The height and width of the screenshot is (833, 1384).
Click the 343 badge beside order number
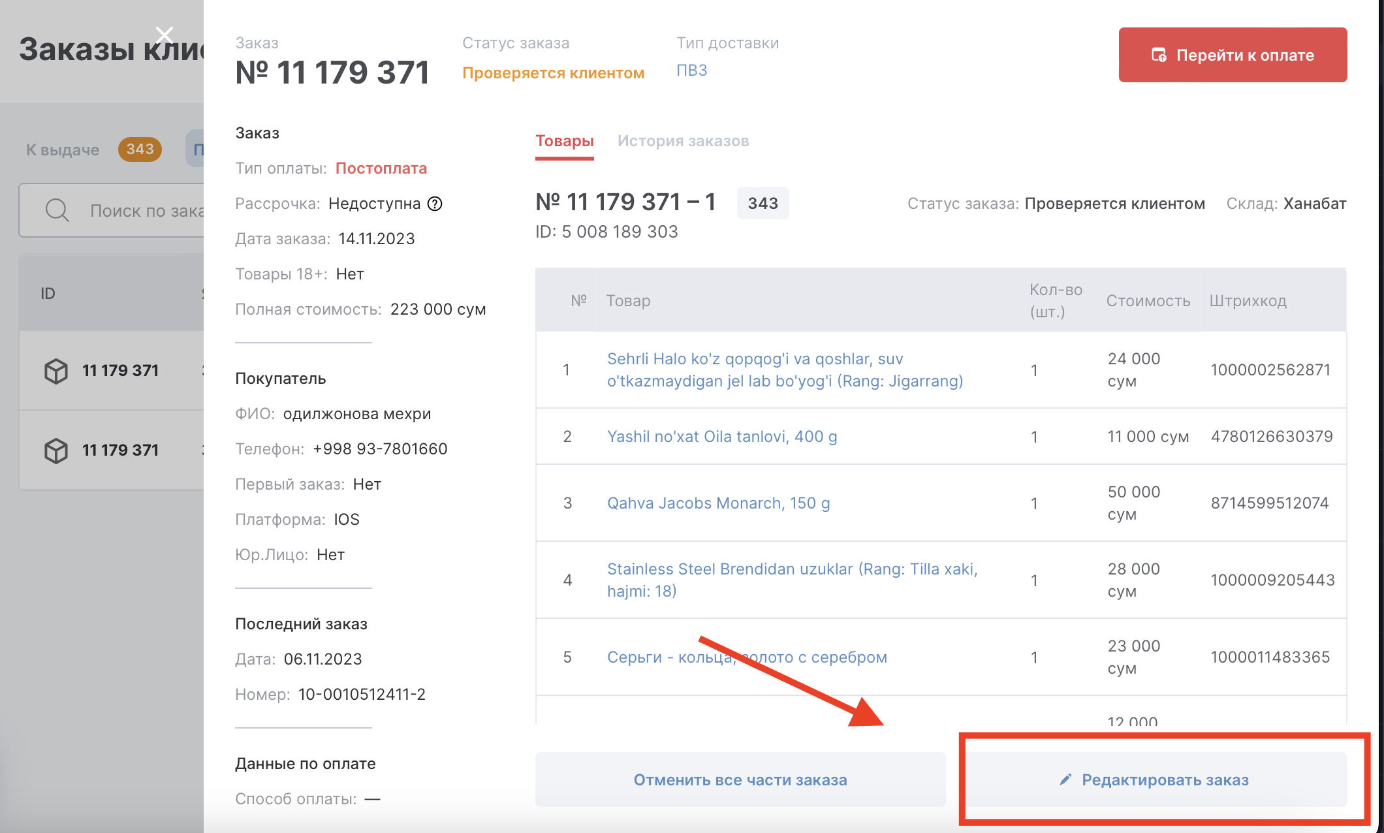point(763,203)
